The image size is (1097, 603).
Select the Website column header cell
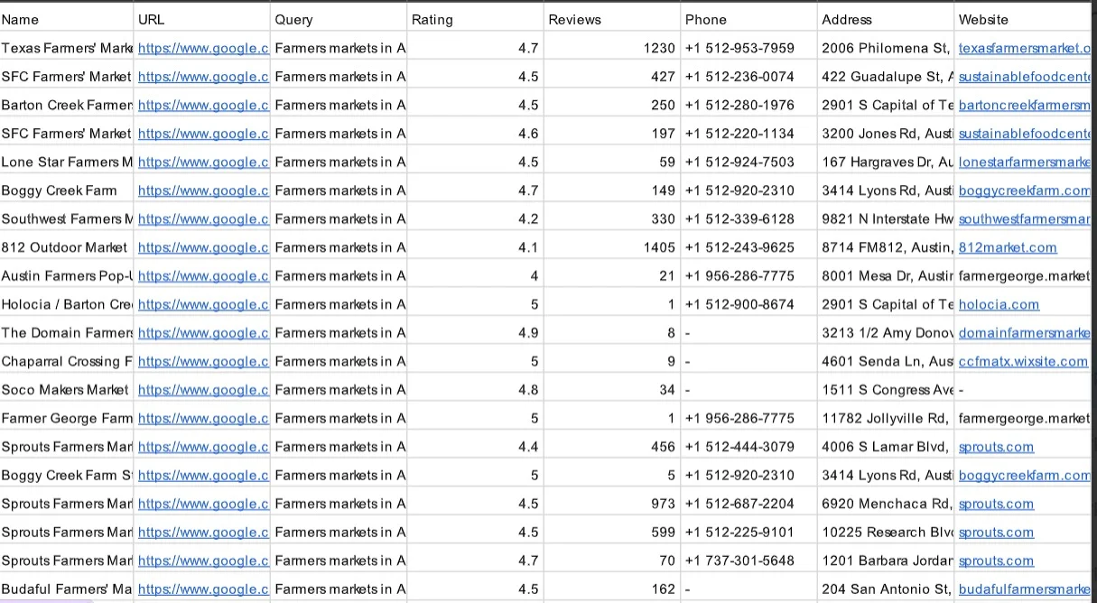[1023, 19]
